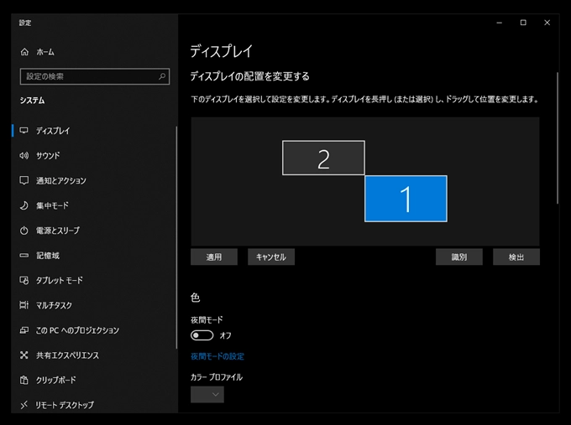Go to サウンド settings

click(x=48, y=156)
